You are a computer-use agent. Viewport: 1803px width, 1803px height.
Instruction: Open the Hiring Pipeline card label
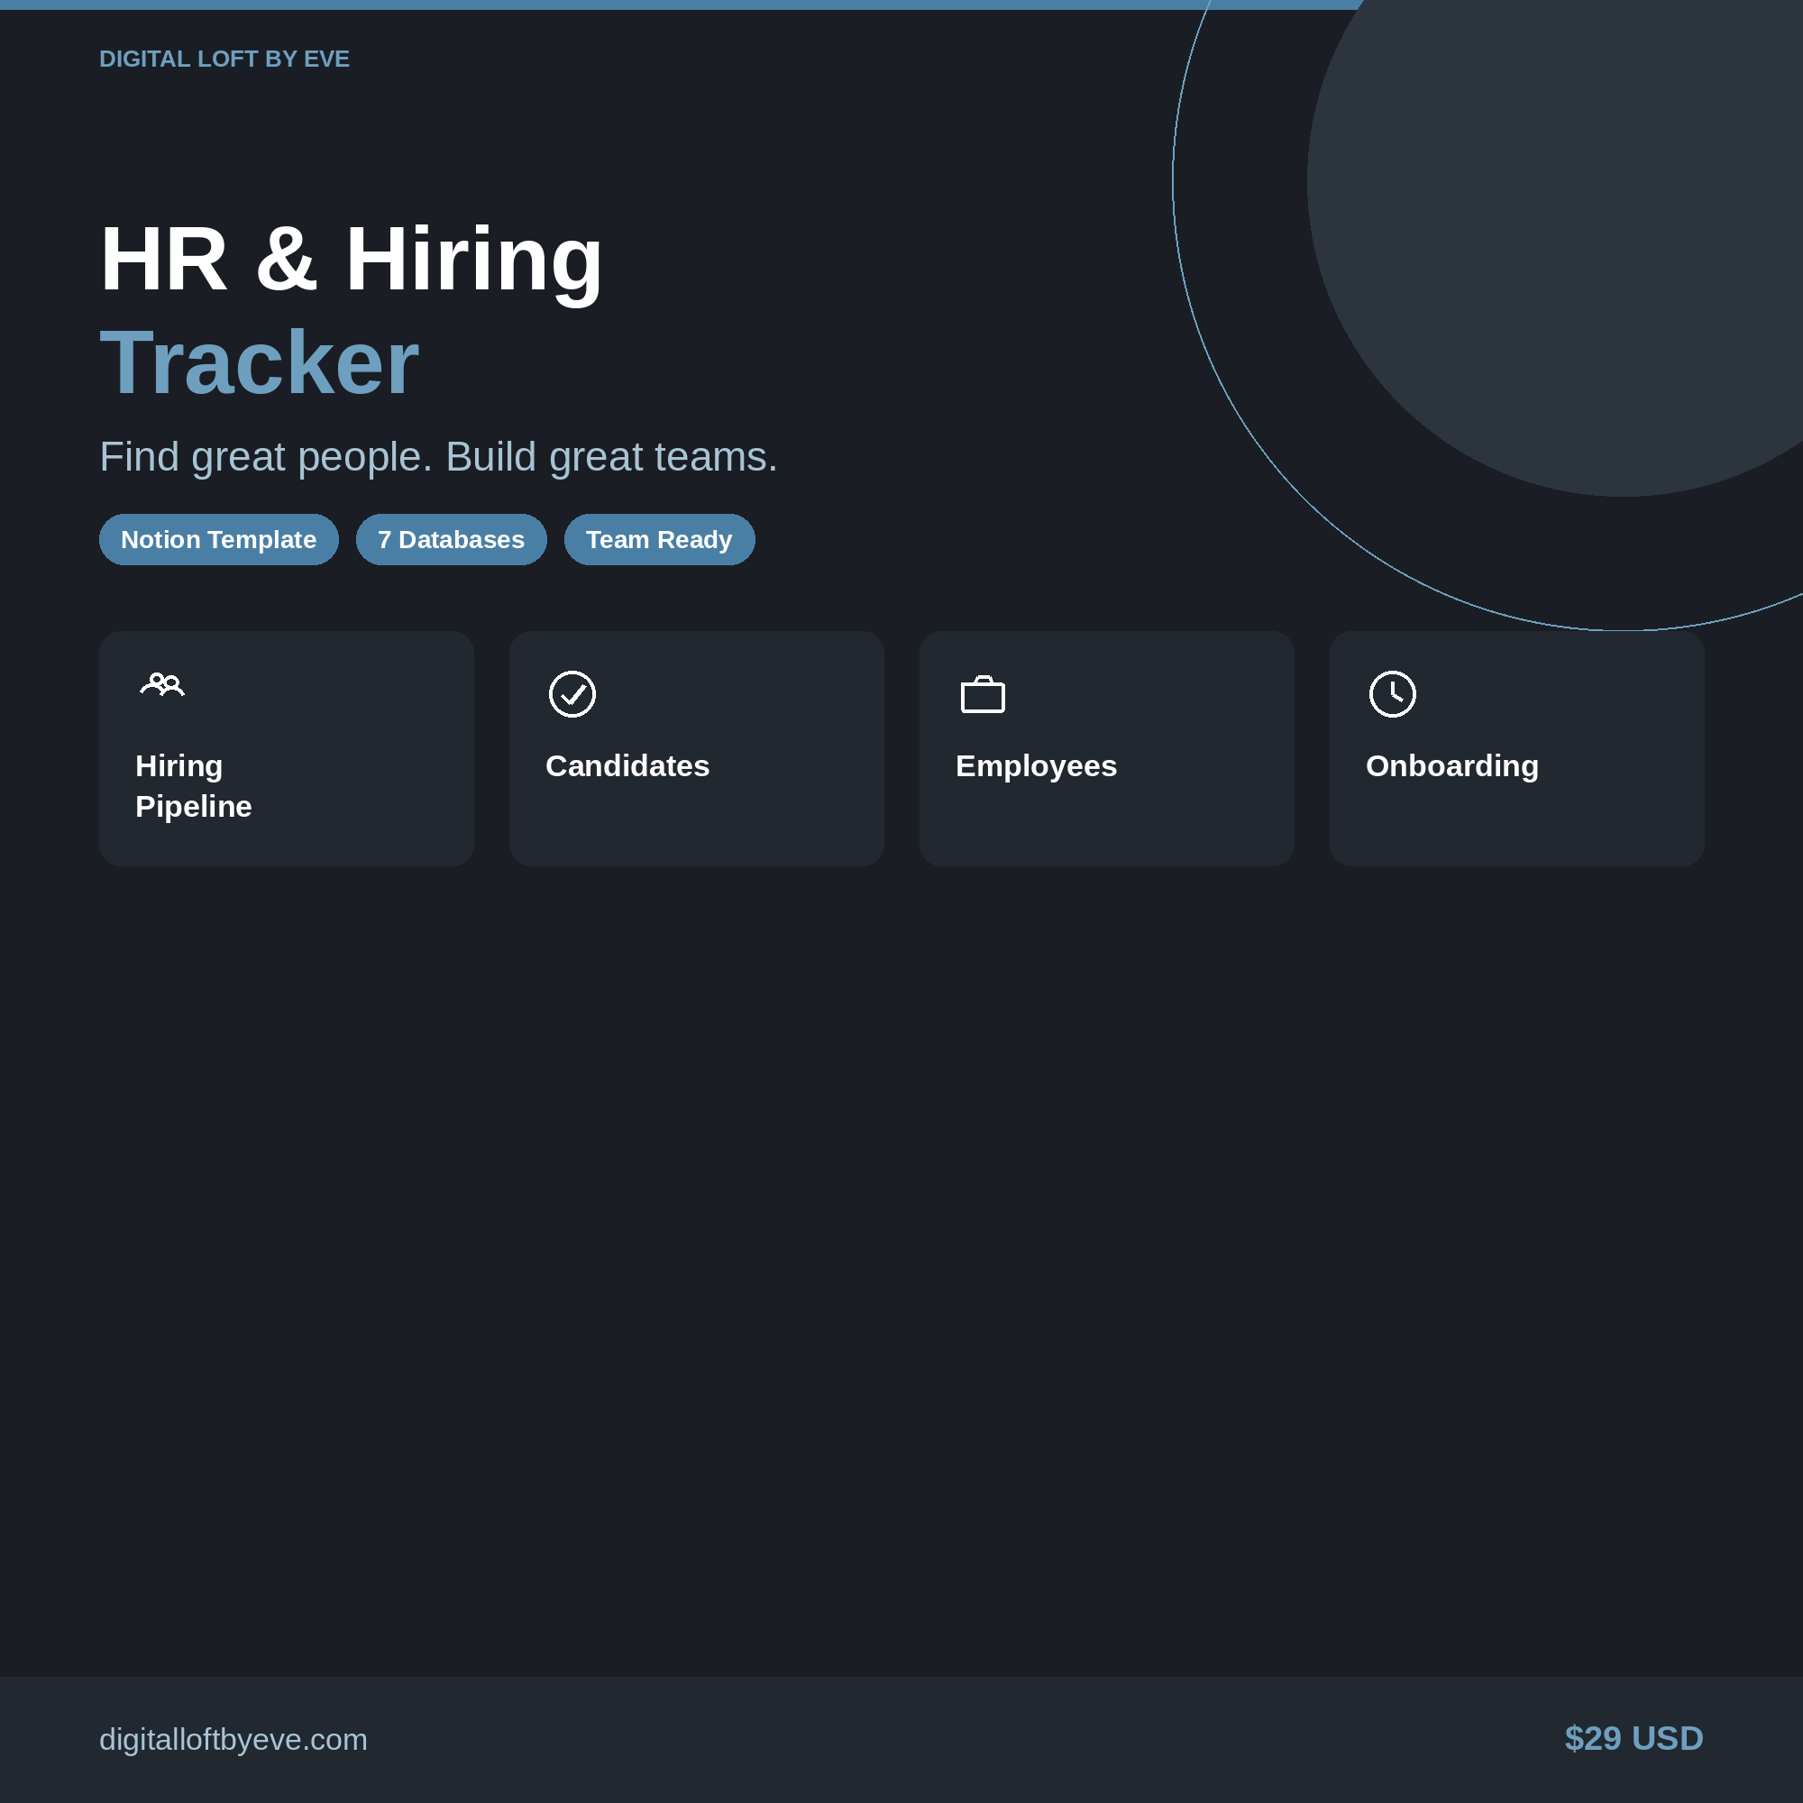(x=193, y=786)
